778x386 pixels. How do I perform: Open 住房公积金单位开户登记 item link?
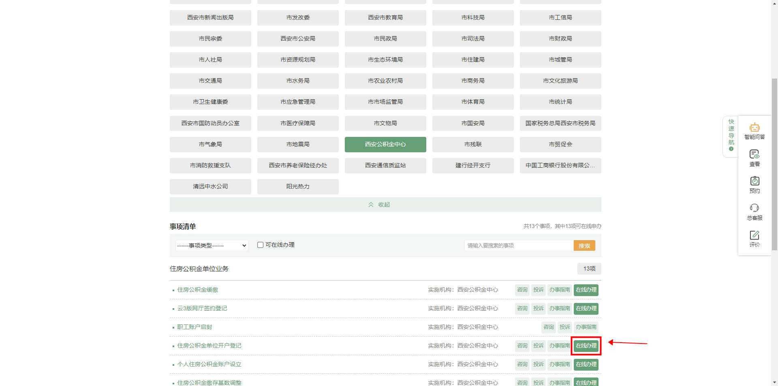[x=209, y=345]
